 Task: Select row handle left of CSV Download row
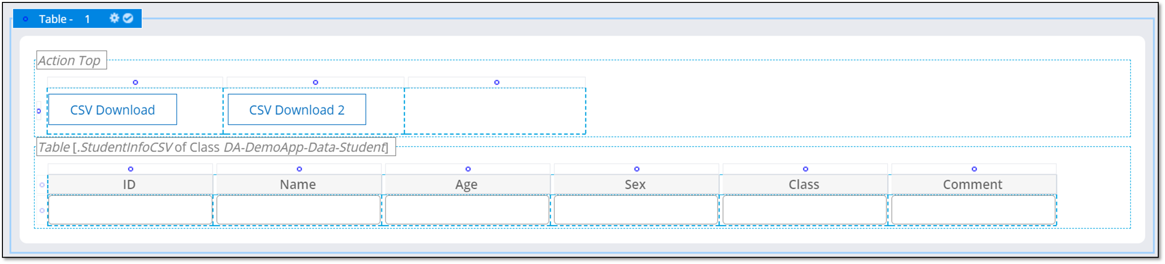(39, 111)
